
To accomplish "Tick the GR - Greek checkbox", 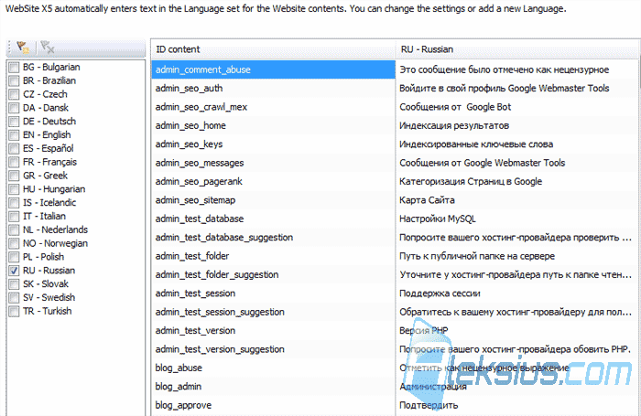I will click(14, 176).
